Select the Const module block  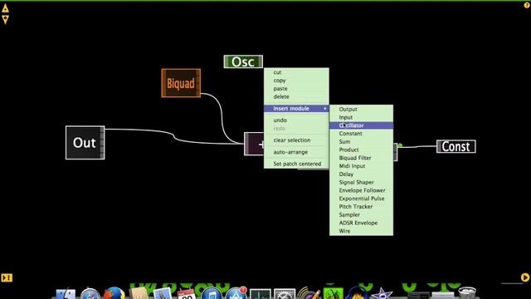tap(455, 146)
